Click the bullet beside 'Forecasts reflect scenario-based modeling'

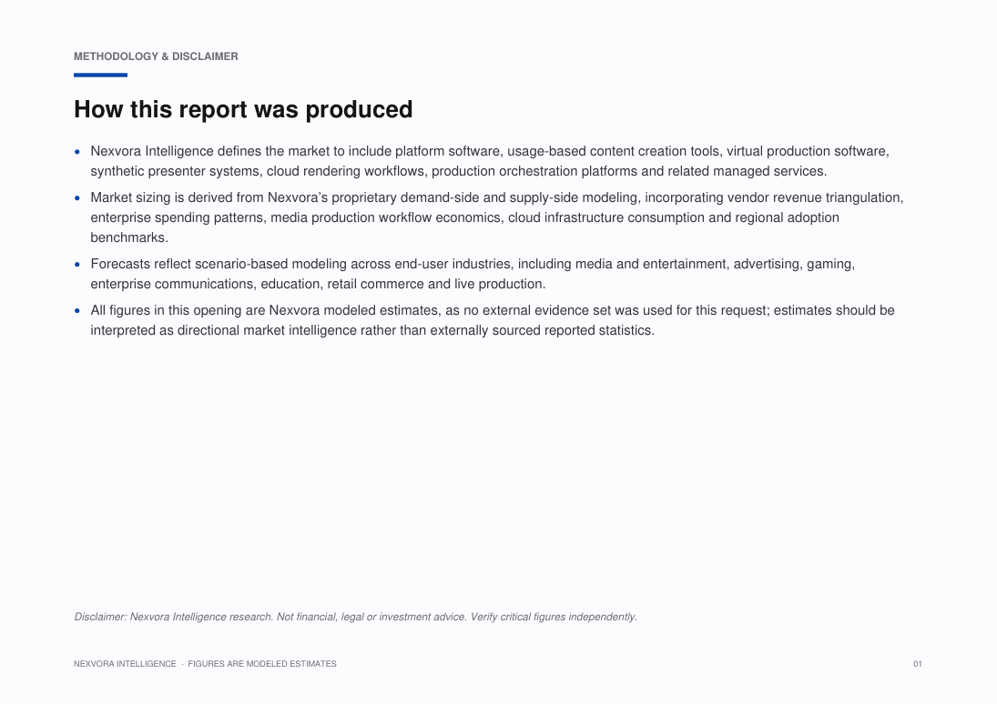click(77, 265)
